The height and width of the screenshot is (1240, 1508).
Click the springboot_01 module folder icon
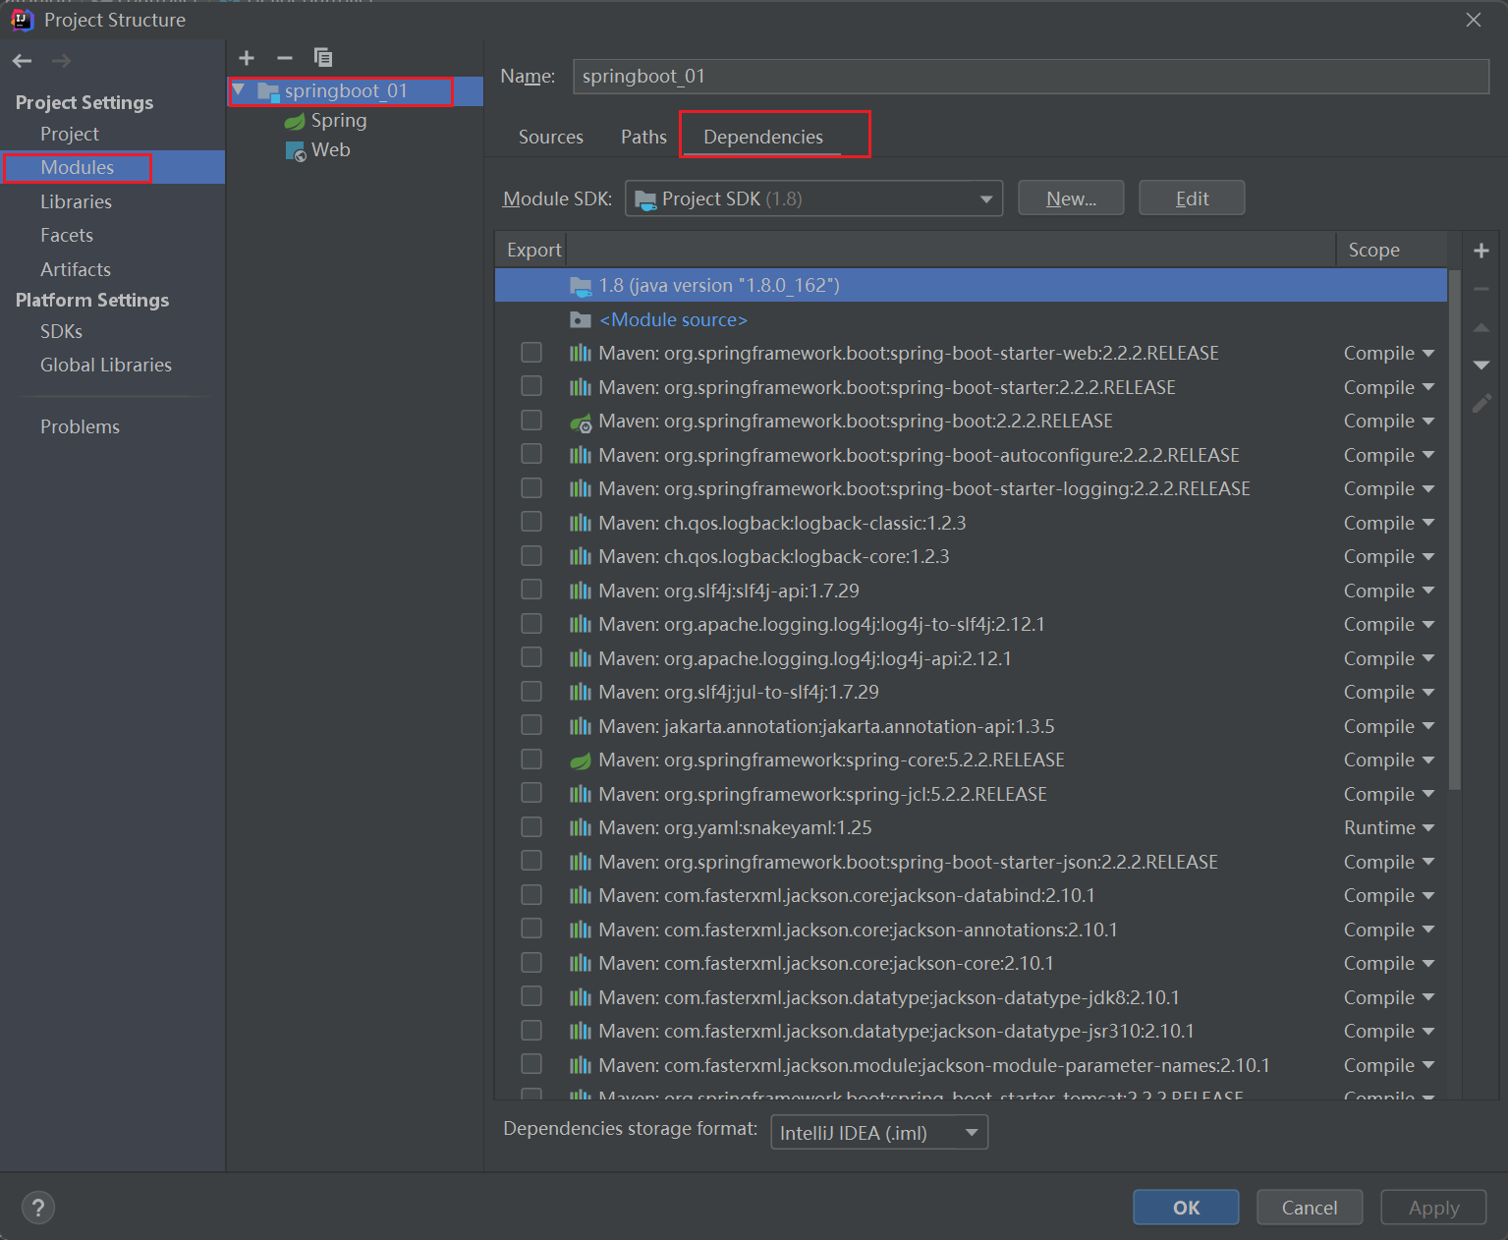[x=268, y=91]
